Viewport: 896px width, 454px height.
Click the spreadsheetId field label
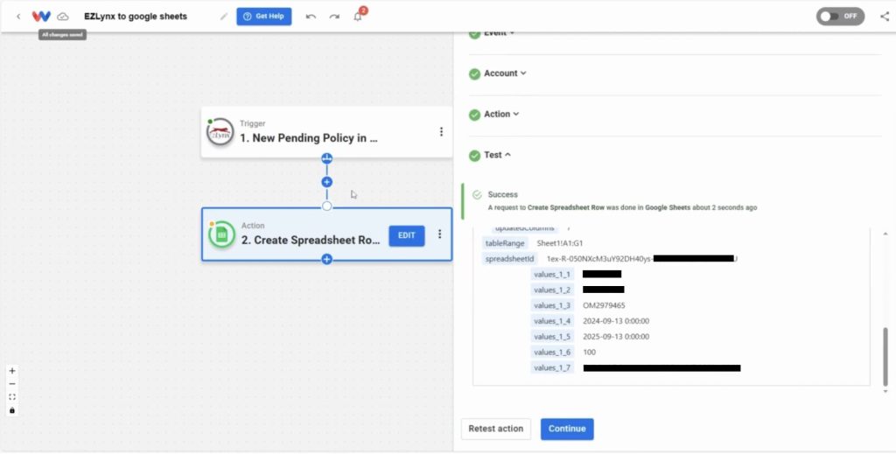509,259
